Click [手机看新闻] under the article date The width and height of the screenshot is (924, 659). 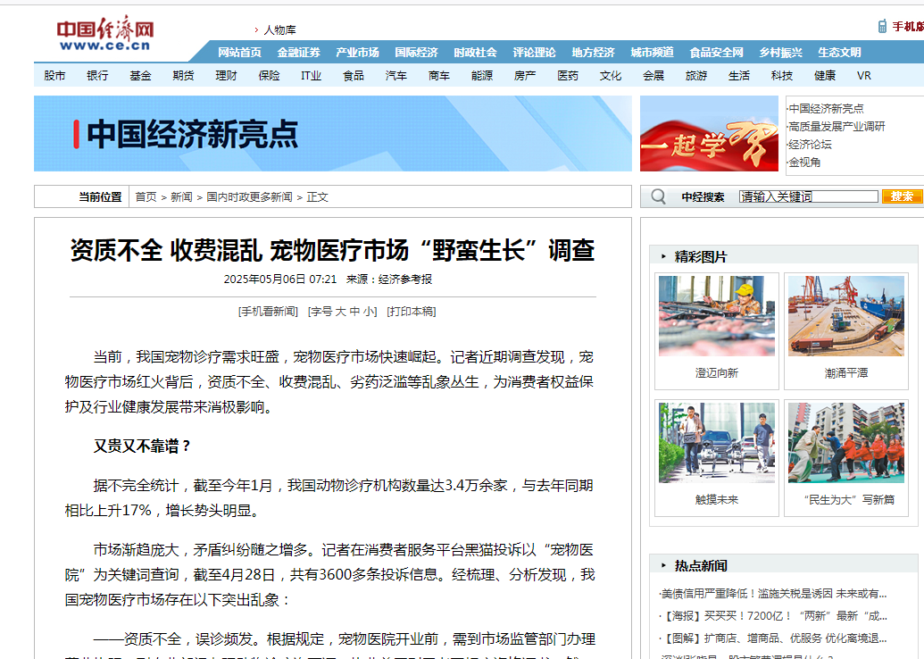268,312
